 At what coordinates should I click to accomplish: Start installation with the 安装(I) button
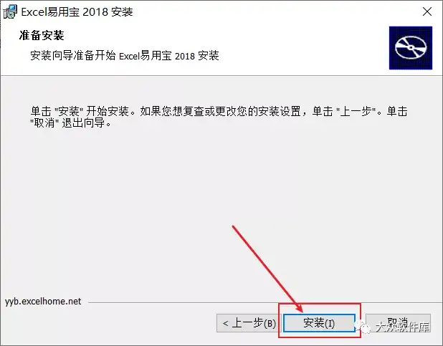319,323
